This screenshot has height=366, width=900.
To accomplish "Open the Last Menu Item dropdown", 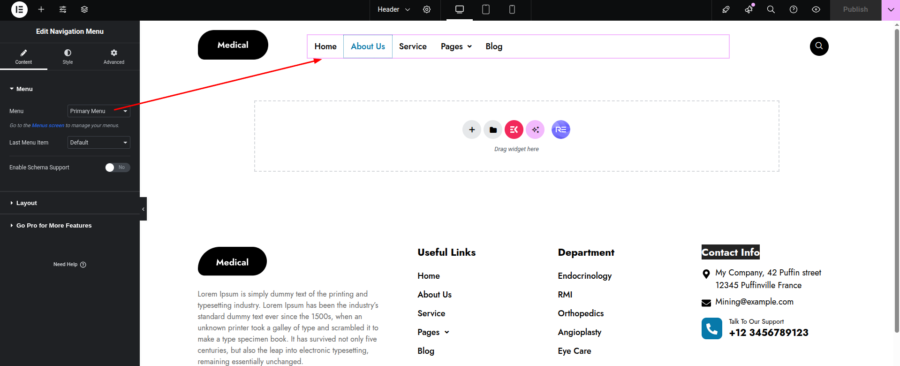I will 98,143.
